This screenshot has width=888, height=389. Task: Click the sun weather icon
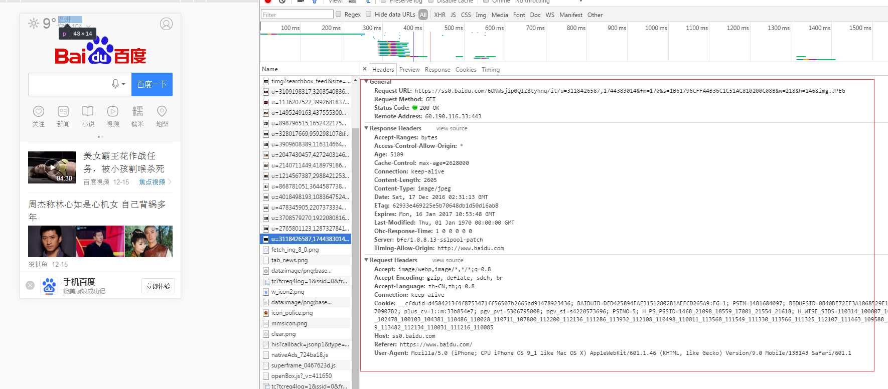[34, 24]
